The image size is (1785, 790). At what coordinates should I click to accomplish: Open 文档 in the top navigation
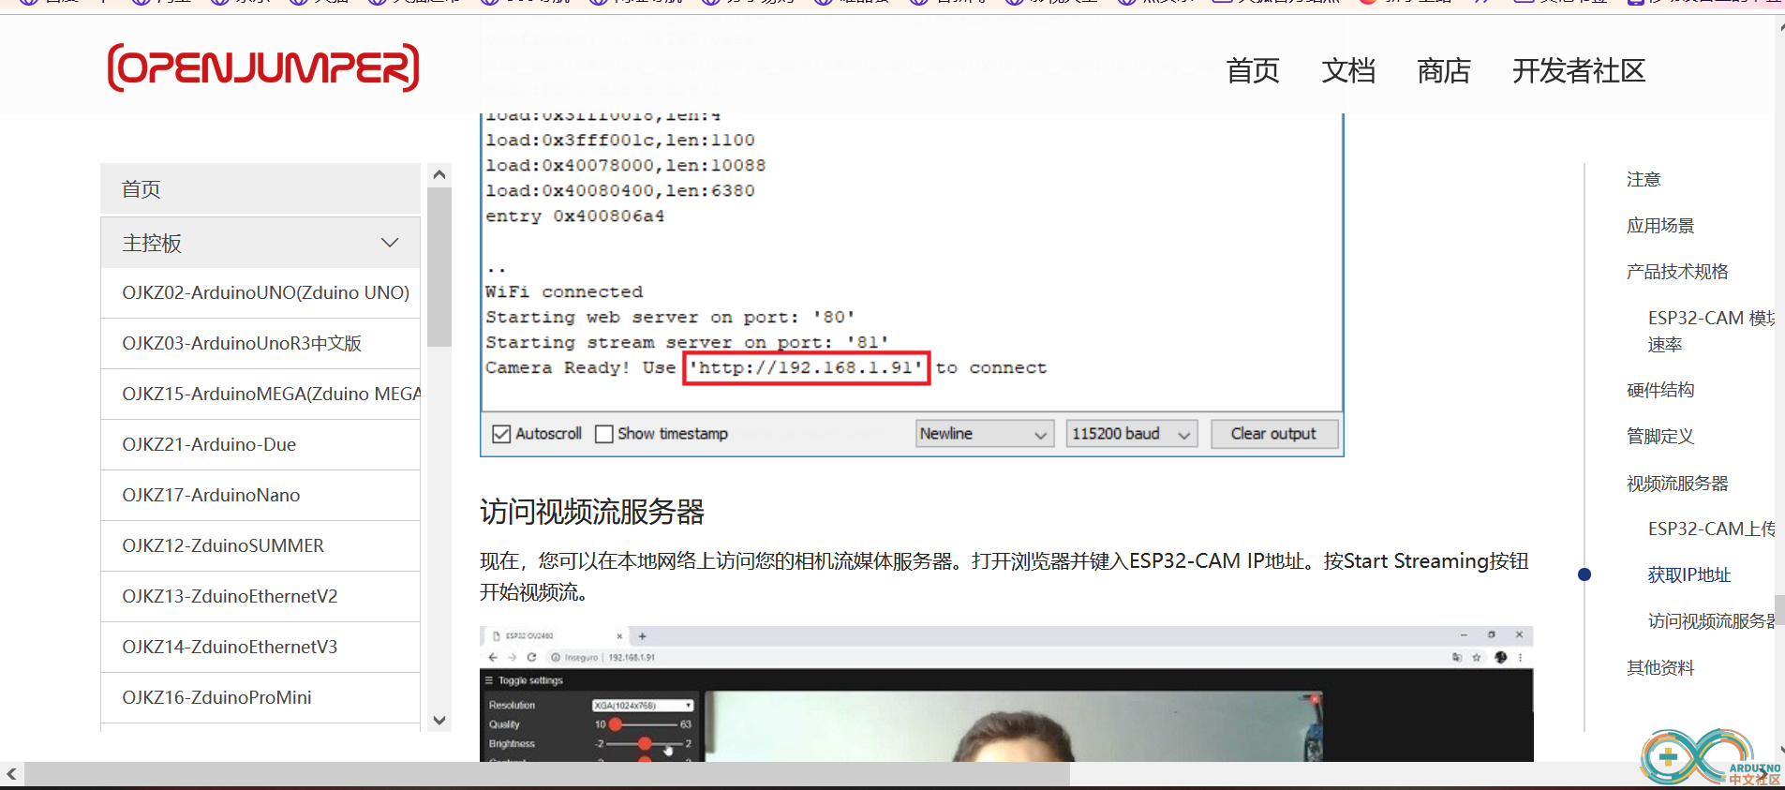(1348, 70)
